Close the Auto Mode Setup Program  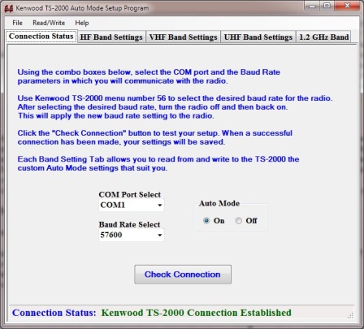pos(347,6)
